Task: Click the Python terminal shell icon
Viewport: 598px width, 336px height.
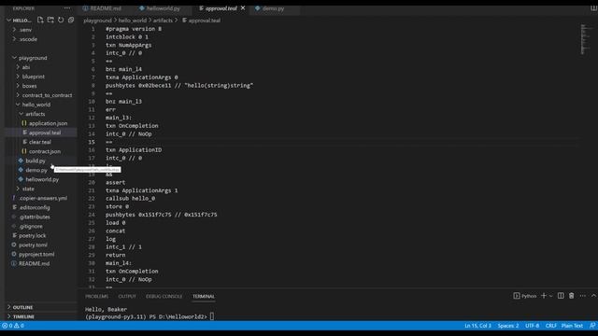Action: pos(517,296)
